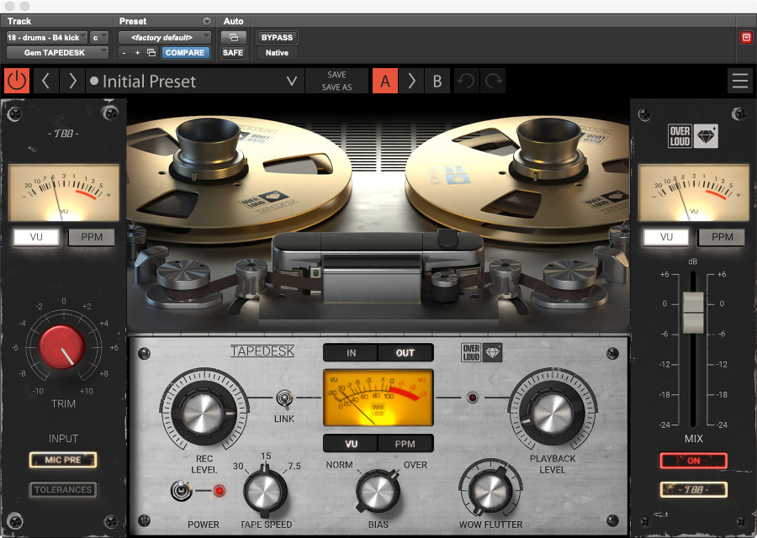Image resolution: width=757 pixels, height=538 pixels.
Task: Switch input meter to VU mode
Action: (36, 237)
